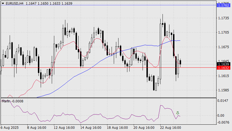Click the EURUSD,H4 chart title text

[14, 3]
